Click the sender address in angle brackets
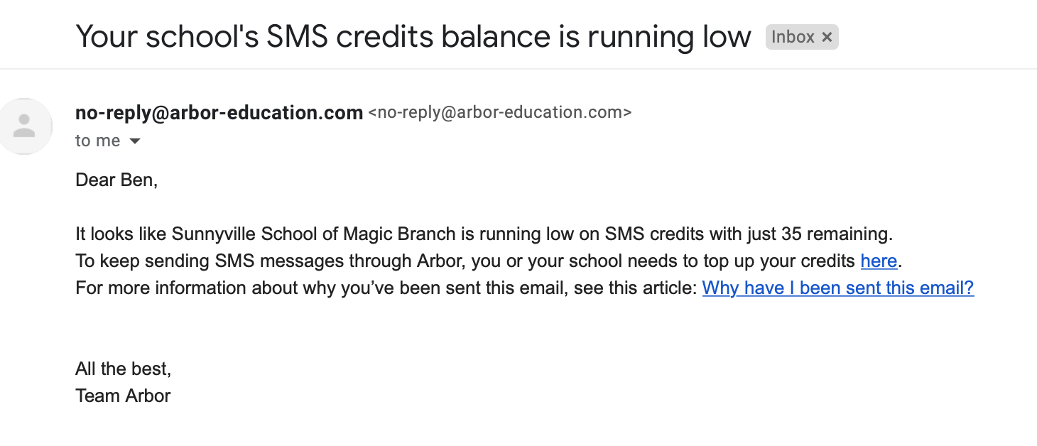 point(499,112)
